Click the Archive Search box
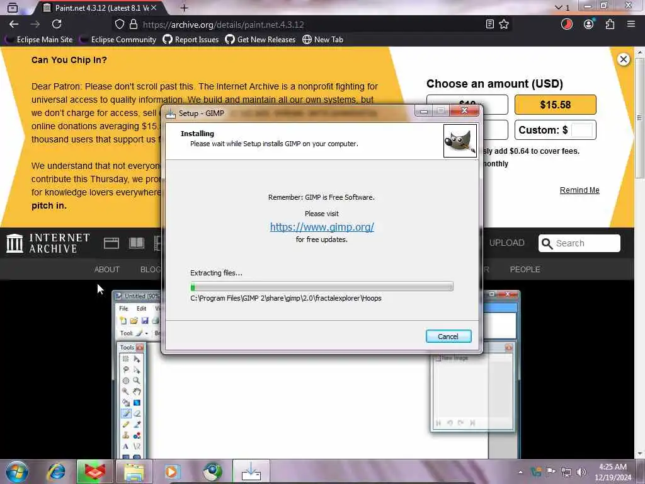 point(579,243)
